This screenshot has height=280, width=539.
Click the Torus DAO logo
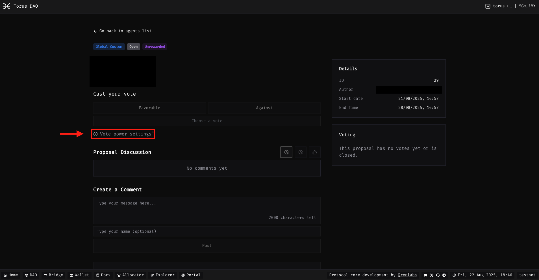point(21,6)
